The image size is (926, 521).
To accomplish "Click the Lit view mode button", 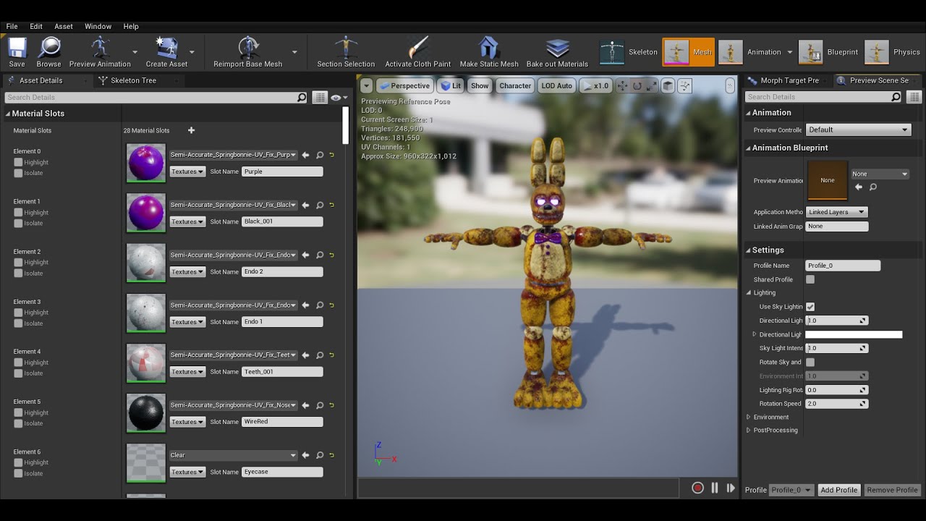I will [x=450, y=85].
